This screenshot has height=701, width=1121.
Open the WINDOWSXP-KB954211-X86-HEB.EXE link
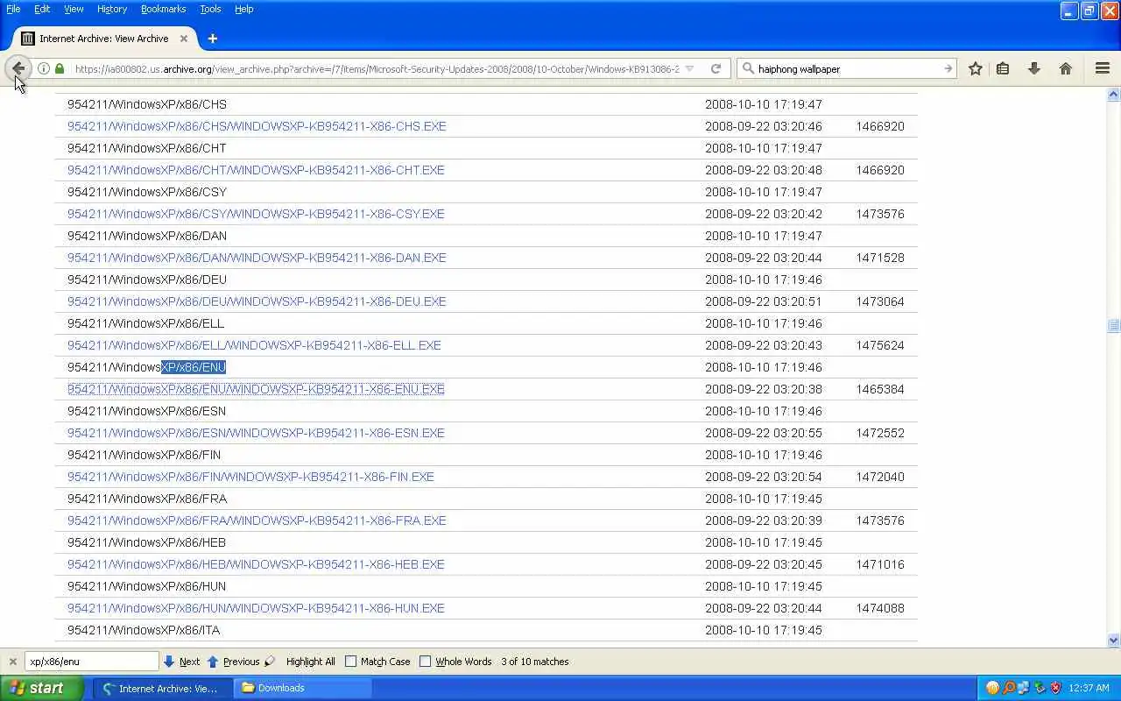(256, 564)
